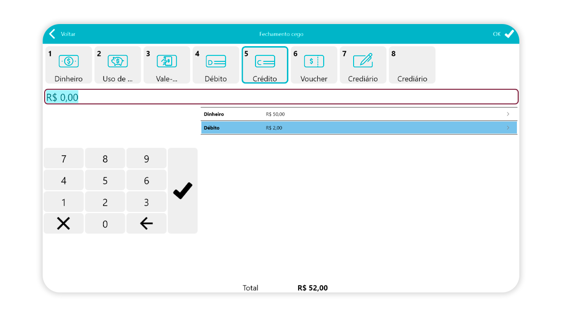Click the R$ 50,00 Dinheiro value
This screenshot has width=562, height=316.
tap(275, 114)
